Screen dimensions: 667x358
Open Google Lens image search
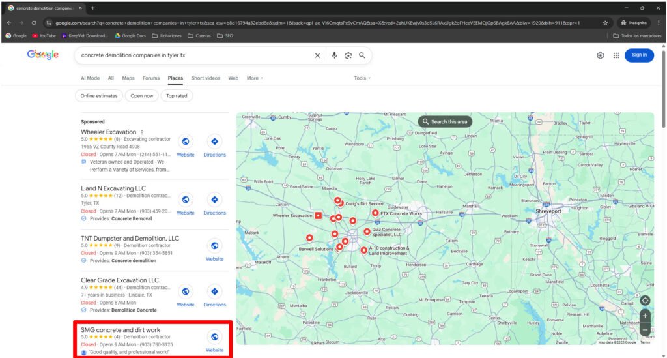pyautogui.click(x=348, y=55)
